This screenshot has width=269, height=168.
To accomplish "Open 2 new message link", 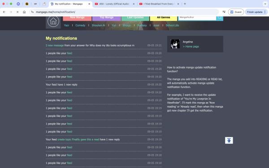I will (x=55, y=45).
